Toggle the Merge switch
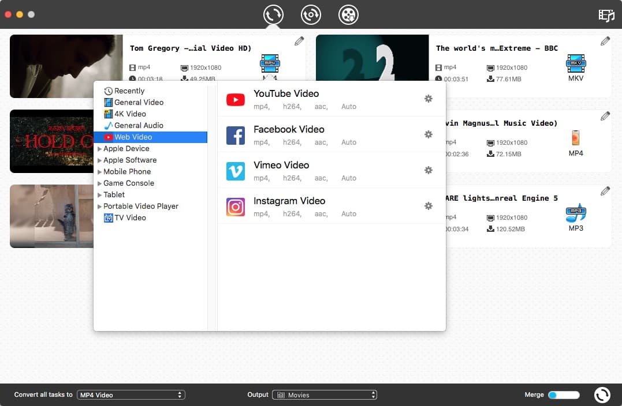The height and width of the screenshot is (406, 622). pos(563,394)
